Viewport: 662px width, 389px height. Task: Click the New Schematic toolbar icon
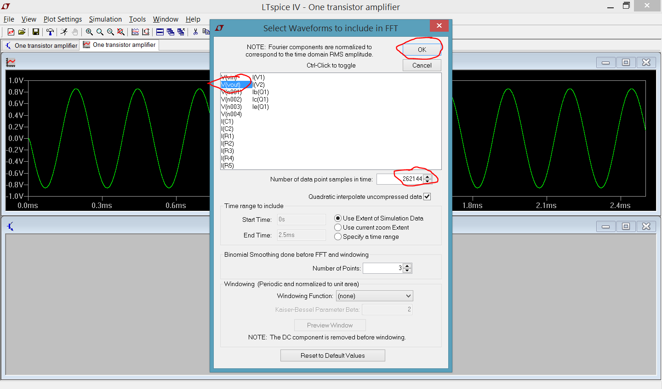[11, 32]
